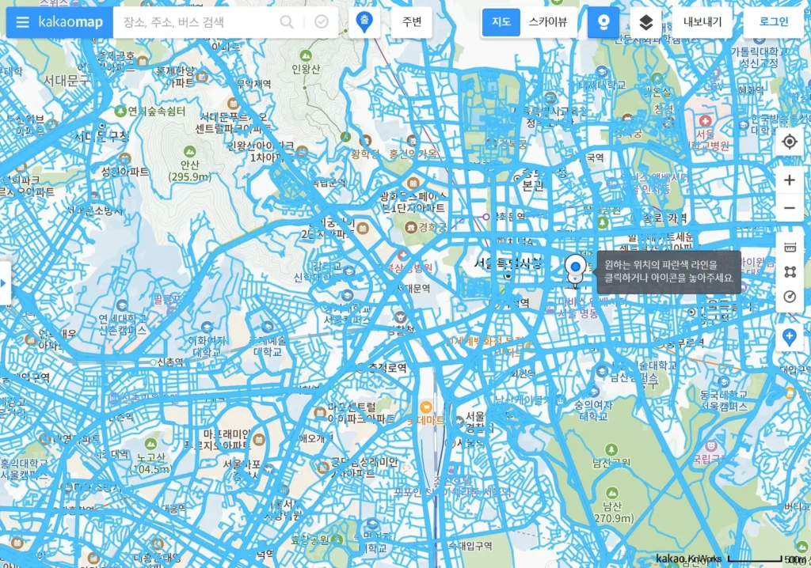The height and width of the screenshot is (568, 811).
Task: Click the 숭의여자대학교 school icon
Action: pos(594,392)
